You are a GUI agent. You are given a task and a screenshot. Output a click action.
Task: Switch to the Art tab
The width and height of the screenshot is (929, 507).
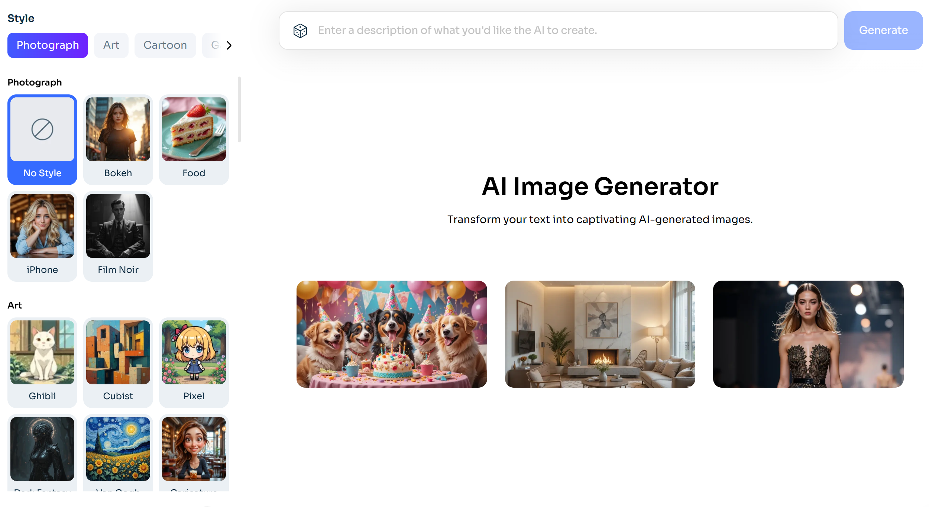pyautogui.click(x=111, y=45)
